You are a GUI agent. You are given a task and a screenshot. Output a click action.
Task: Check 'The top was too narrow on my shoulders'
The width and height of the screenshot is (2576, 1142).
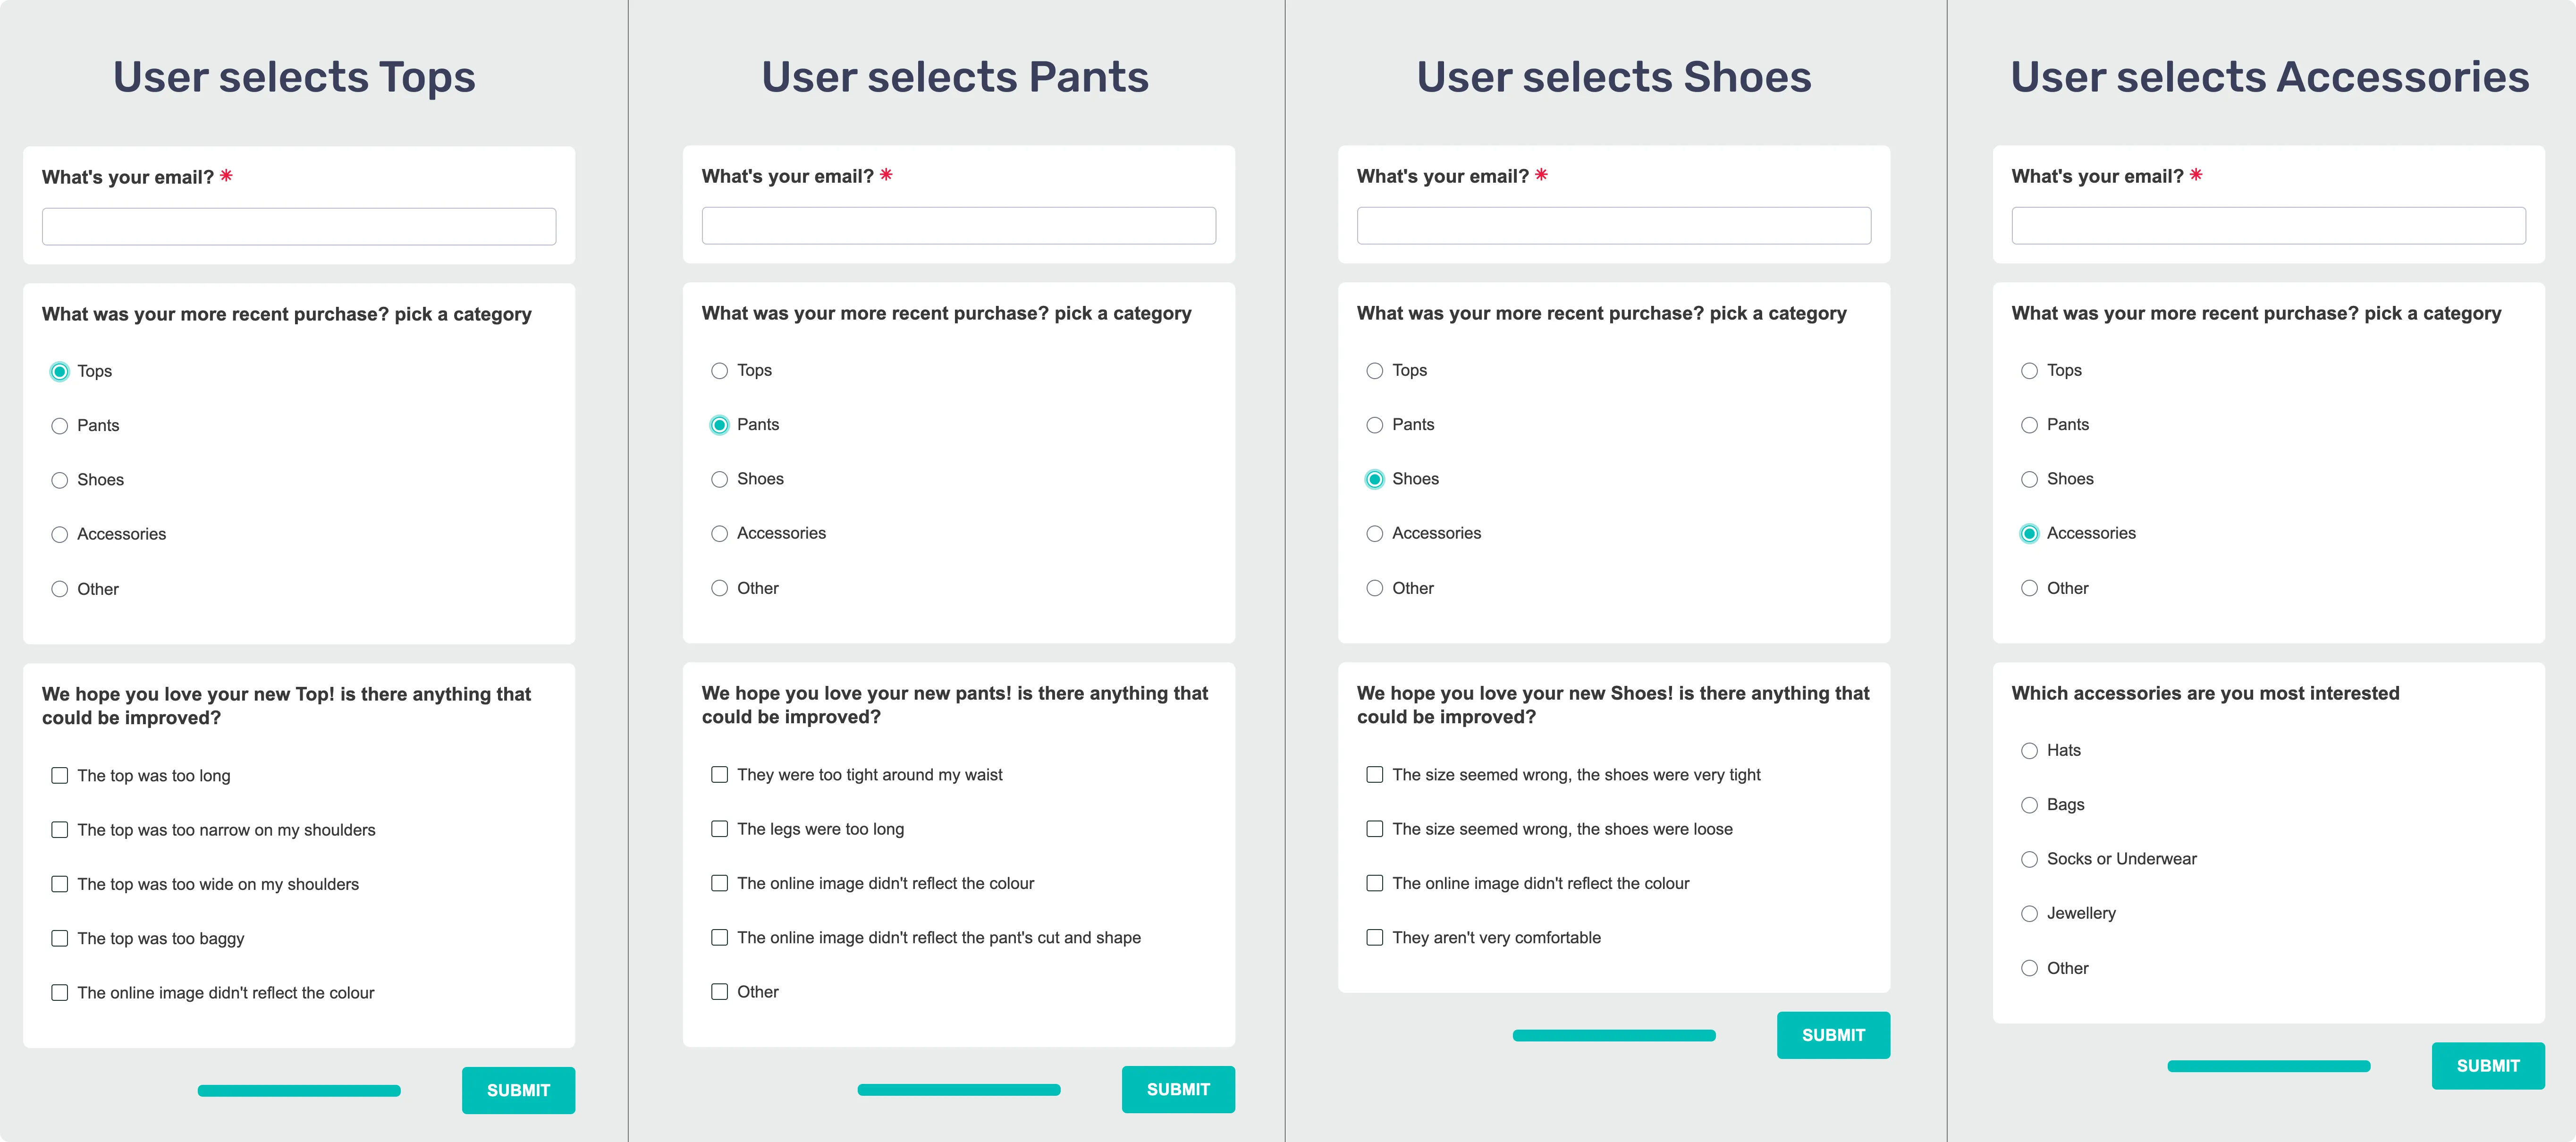[60, 830]
